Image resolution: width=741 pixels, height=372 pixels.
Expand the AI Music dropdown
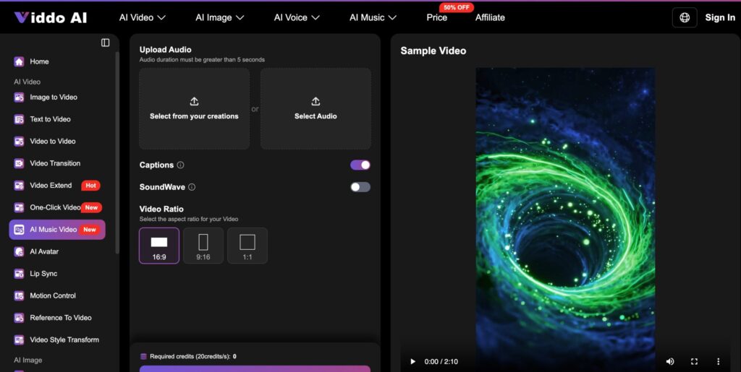tap(373, 17)
